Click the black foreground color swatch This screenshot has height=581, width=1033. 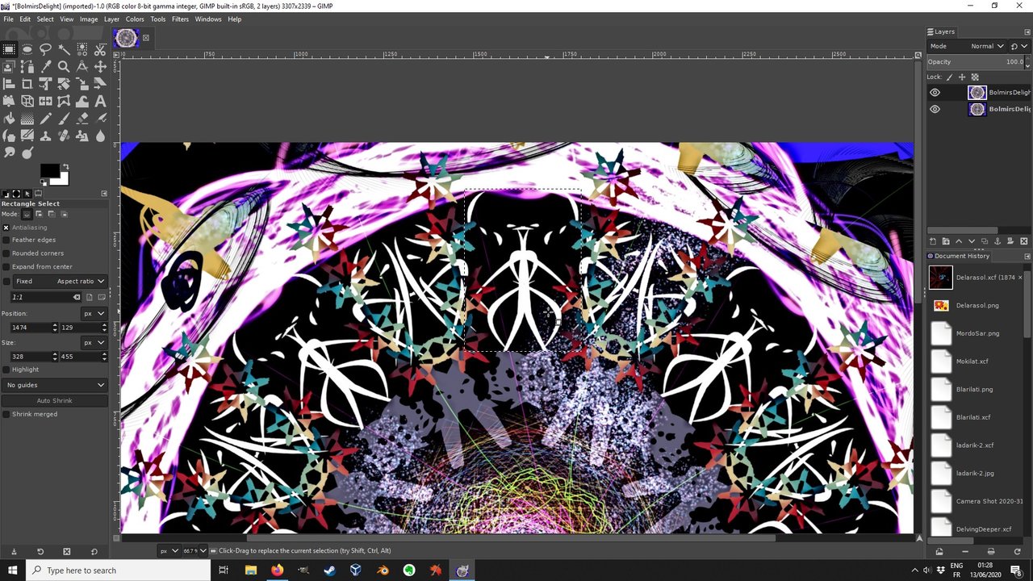48,169
